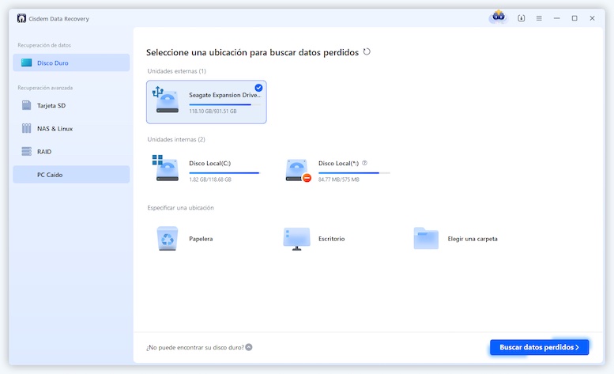This screenshot has width=614, height=374.
Task: Close the Cisdem Data Recovery window
Action: coord(592,18)
